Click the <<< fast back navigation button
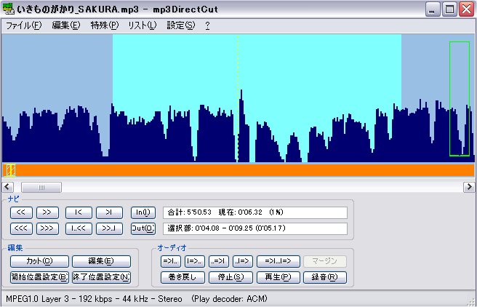Viewport: 477px width, 307px height. pyautogui.click(x=21, y=228)
